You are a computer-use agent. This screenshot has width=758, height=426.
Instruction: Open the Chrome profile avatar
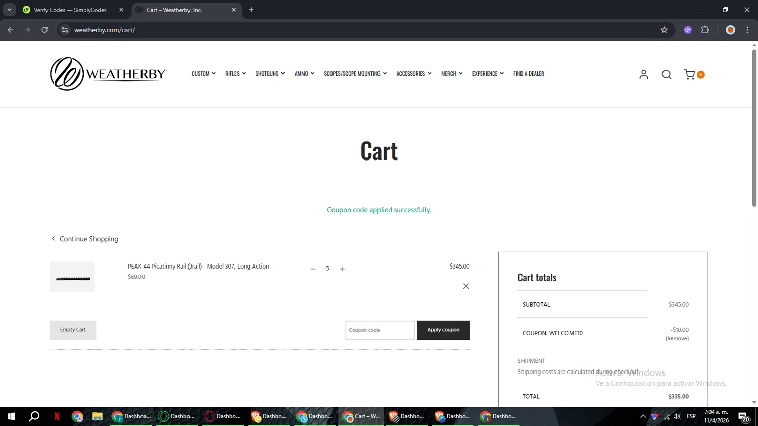(730, 30)
